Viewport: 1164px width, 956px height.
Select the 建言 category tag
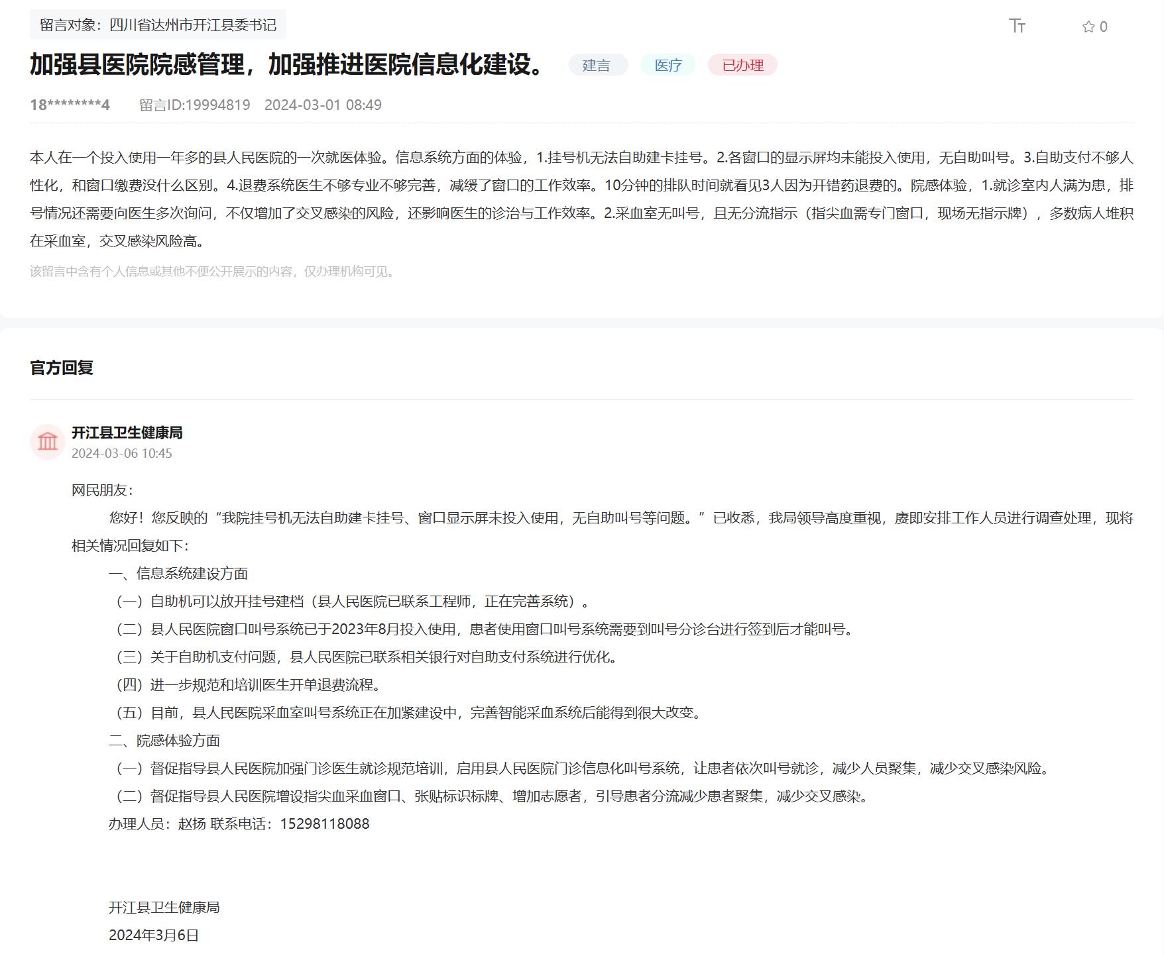[597, 66]
